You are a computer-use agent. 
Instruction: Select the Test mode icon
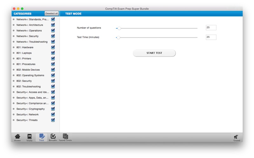(42, 137)
